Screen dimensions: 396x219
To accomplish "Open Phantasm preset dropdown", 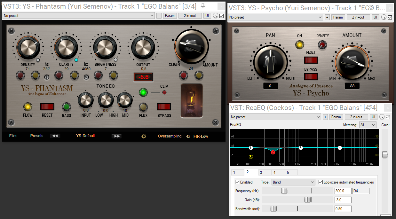I will pos(79,16).
